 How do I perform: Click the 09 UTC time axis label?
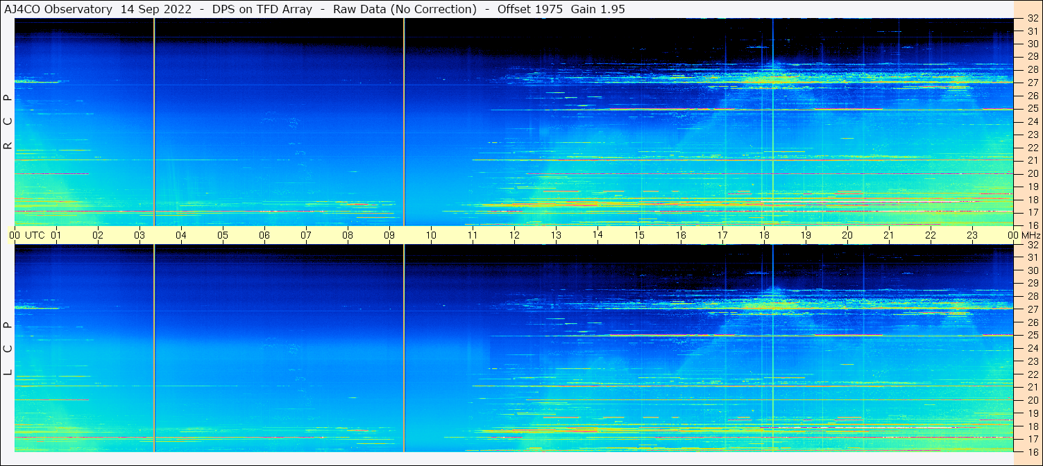pos(389,235)
